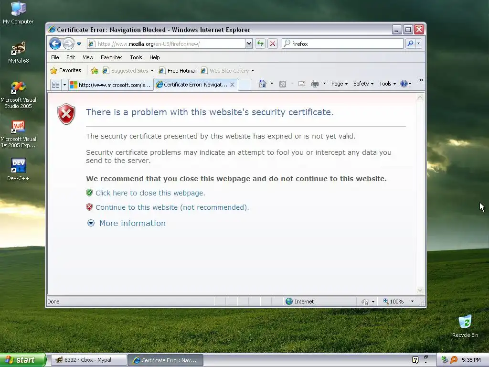The height and width of the screenshot is (367, 489).
Task: Add to Favorites Bar star icon
Action: [x=95, y=71]
